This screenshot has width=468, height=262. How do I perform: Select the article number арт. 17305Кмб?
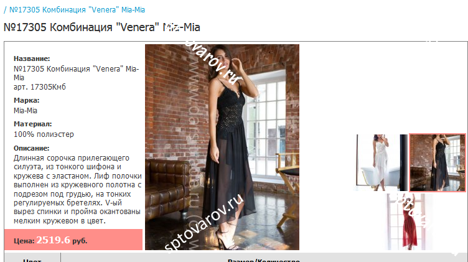[x=40, y=87]
